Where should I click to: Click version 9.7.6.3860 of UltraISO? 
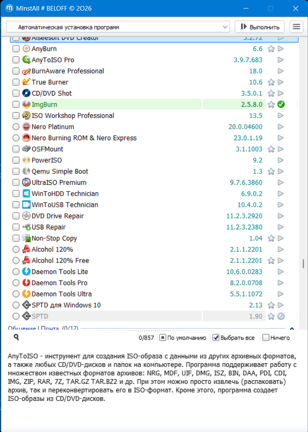click(246, 182)
